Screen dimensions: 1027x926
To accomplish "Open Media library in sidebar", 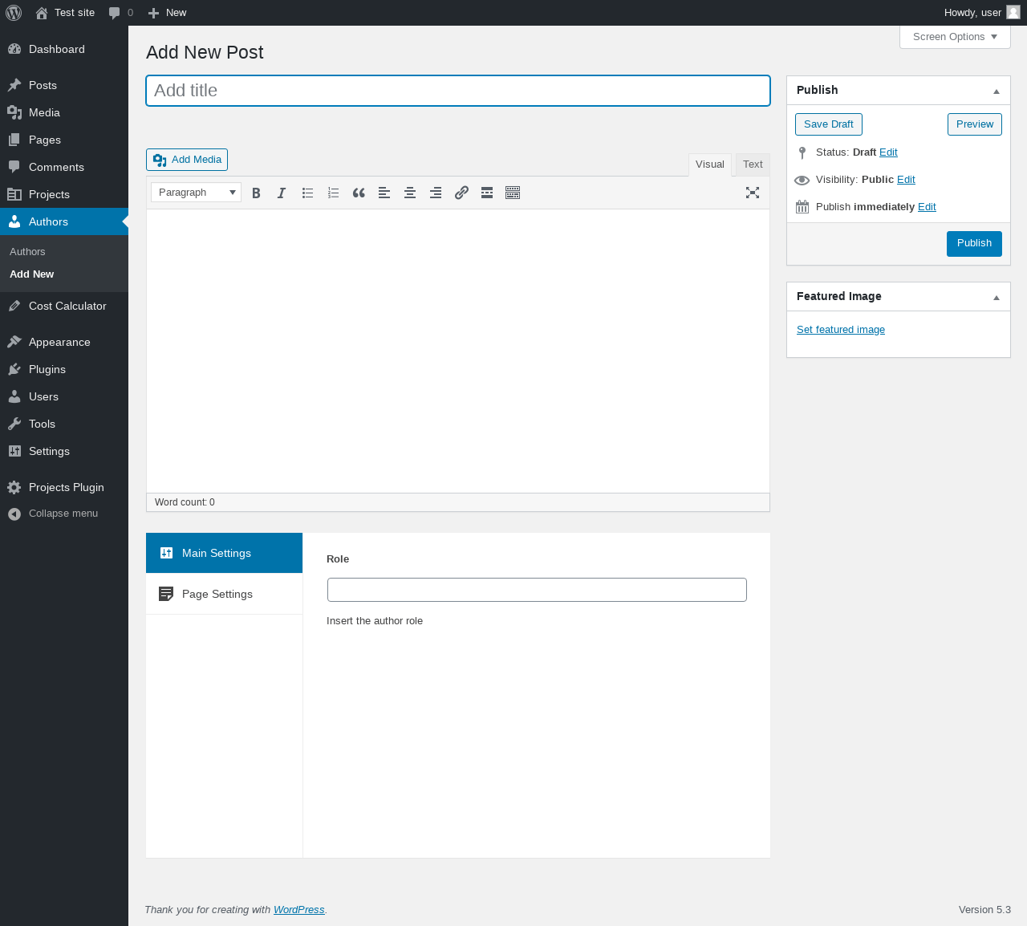I will tap(64, 112).
